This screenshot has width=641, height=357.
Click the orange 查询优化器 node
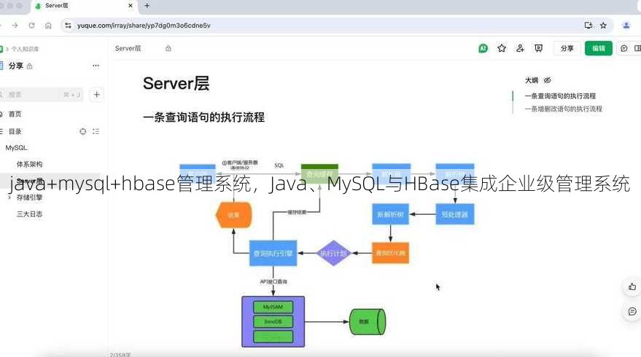click(390, 254)
